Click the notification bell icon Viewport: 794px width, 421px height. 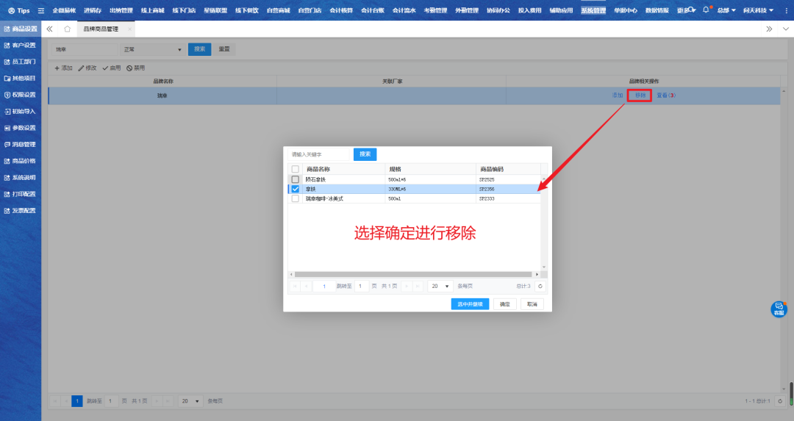tap(706, 10)
